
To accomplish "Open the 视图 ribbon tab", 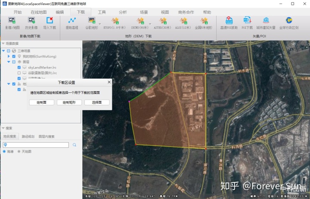I will coord(165,12).
